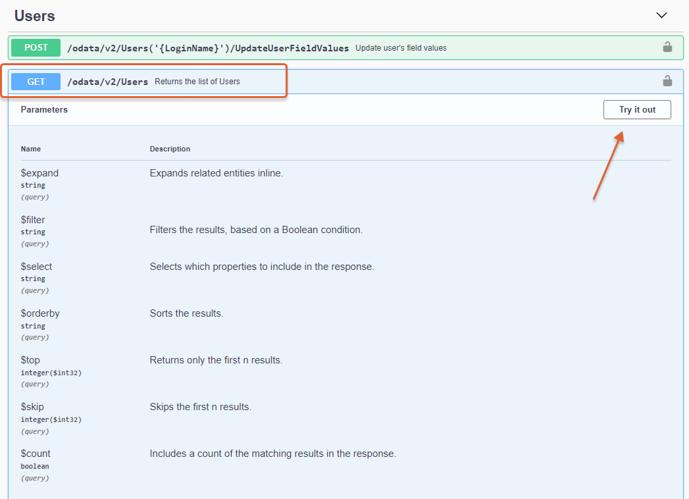The image size is (689, 499).
Task: Click the $filter parameter name
Action: [x=33, y=220]
